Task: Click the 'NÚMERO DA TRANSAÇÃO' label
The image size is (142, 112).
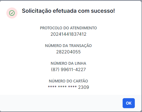Action: tap(68, 46)
